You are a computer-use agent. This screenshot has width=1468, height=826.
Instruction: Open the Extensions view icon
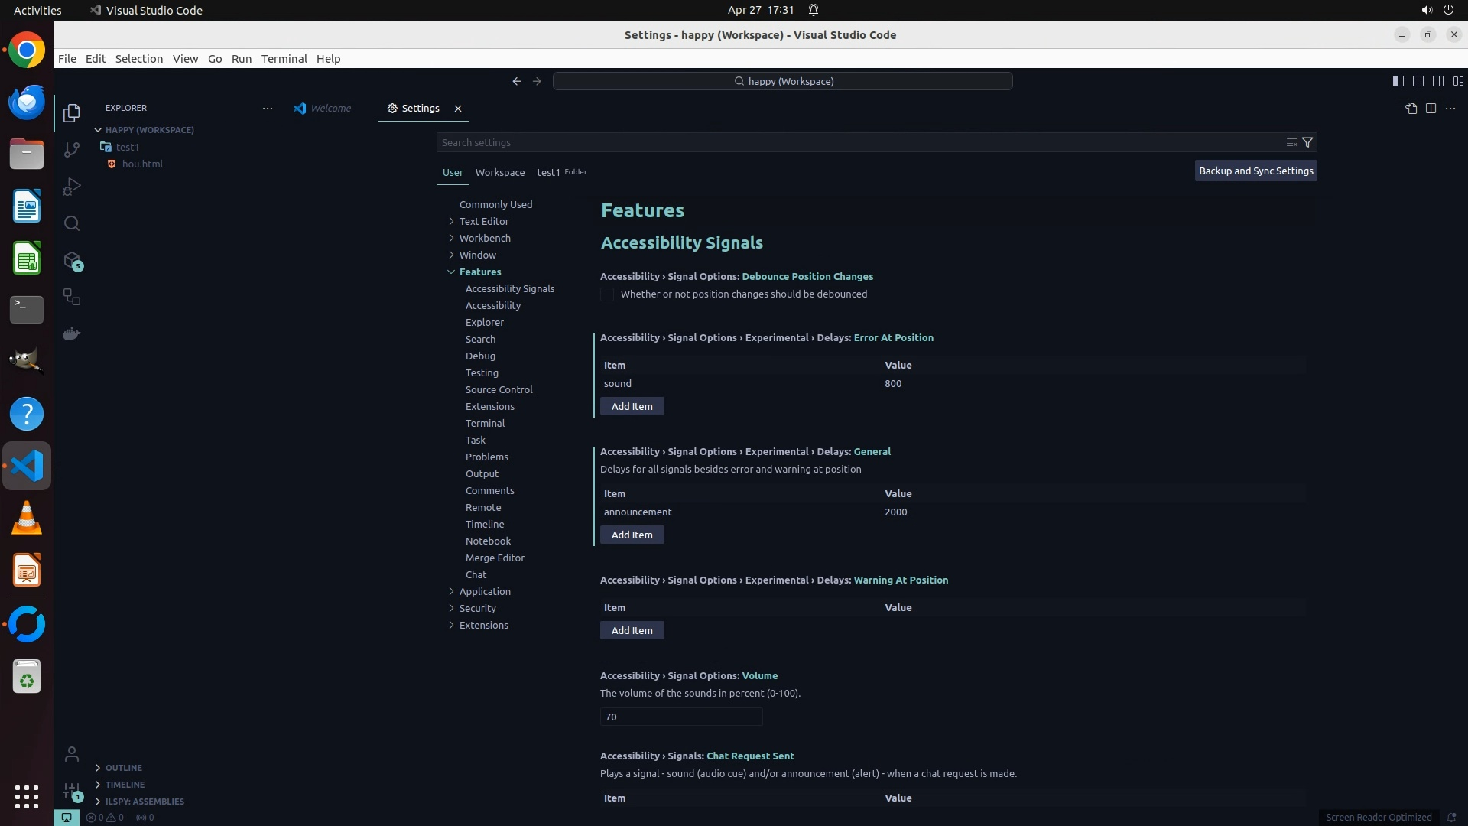point(72,261)
